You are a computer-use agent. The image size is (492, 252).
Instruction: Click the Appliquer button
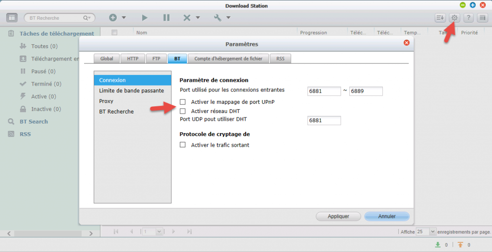[x=338, y=216]
